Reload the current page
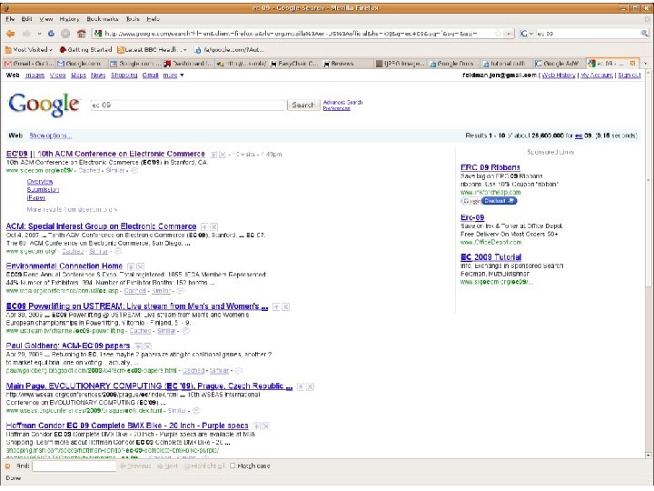 coord(51,34)
